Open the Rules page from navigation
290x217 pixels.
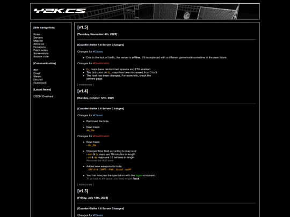point(37,34)
